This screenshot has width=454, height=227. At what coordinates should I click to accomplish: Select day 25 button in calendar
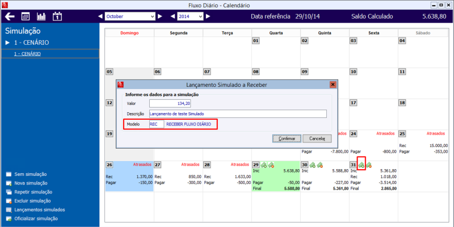point(402,134)
